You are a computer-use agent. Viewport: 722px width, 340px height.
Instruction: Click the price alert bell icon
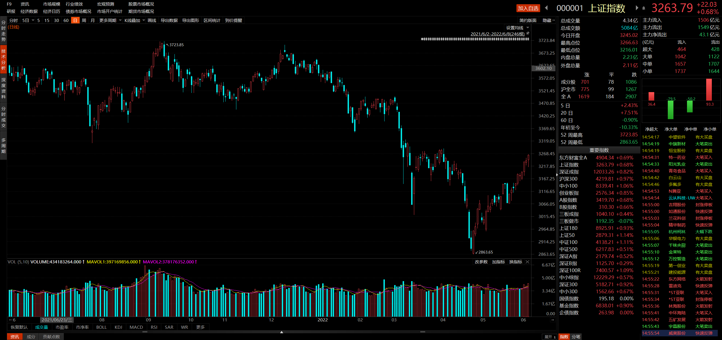644,8
